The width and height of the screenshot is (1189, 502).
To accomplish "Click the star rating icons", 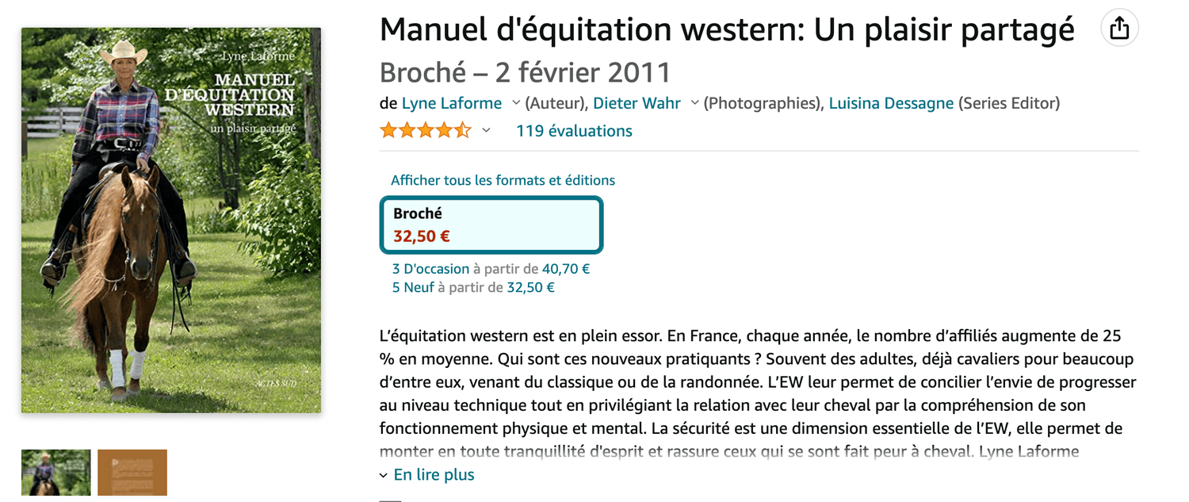I will (426, 131).
